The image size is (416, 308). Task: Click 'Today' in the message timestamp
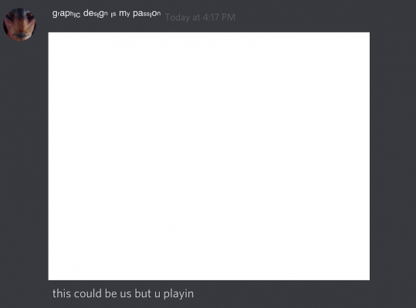tap(178, 18)
